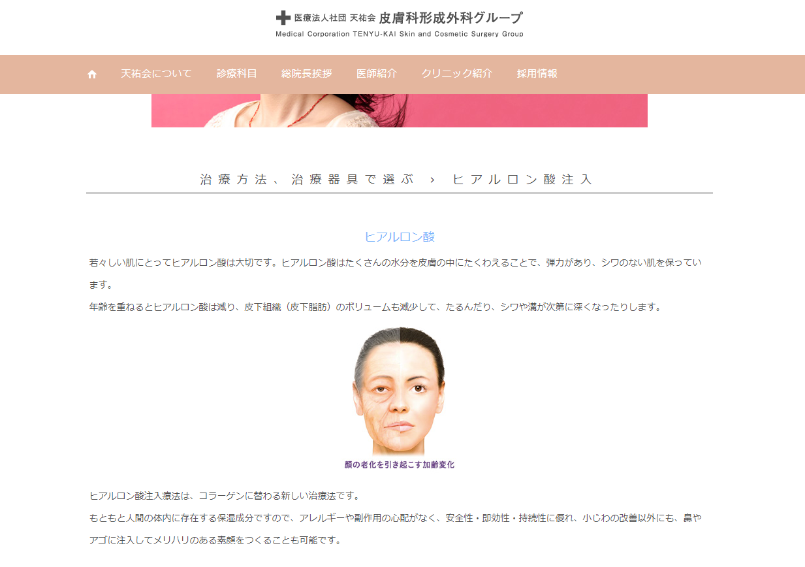Click the 顔の老化を引き起こす加齢変化 caption
The width and height of the screenshot is (805, 567).
(x=400, y=464)
